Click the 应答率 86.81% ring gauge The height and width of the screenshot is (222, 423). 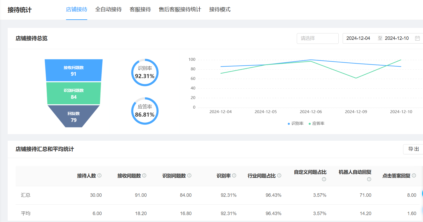145,111
